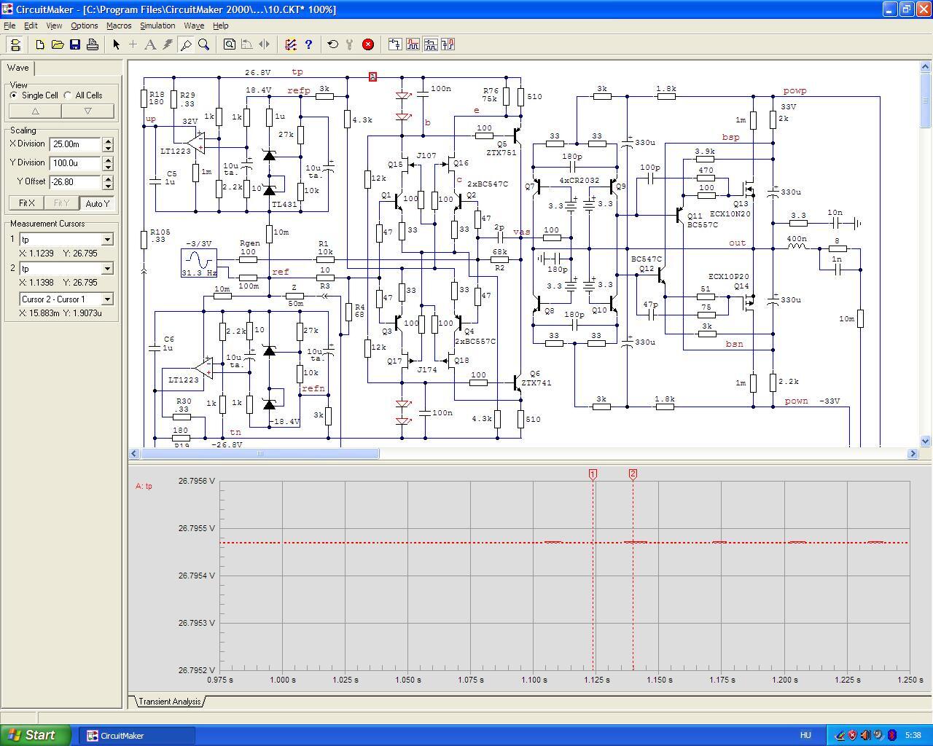This screenshot has width=933, height=746.
Task: Print the circuit using printer icon
Action: [93, 44]
